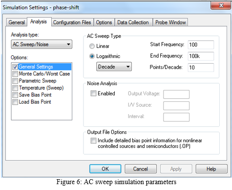
Task: Open the Configuration Files tab
Action: tap(72, 22)
